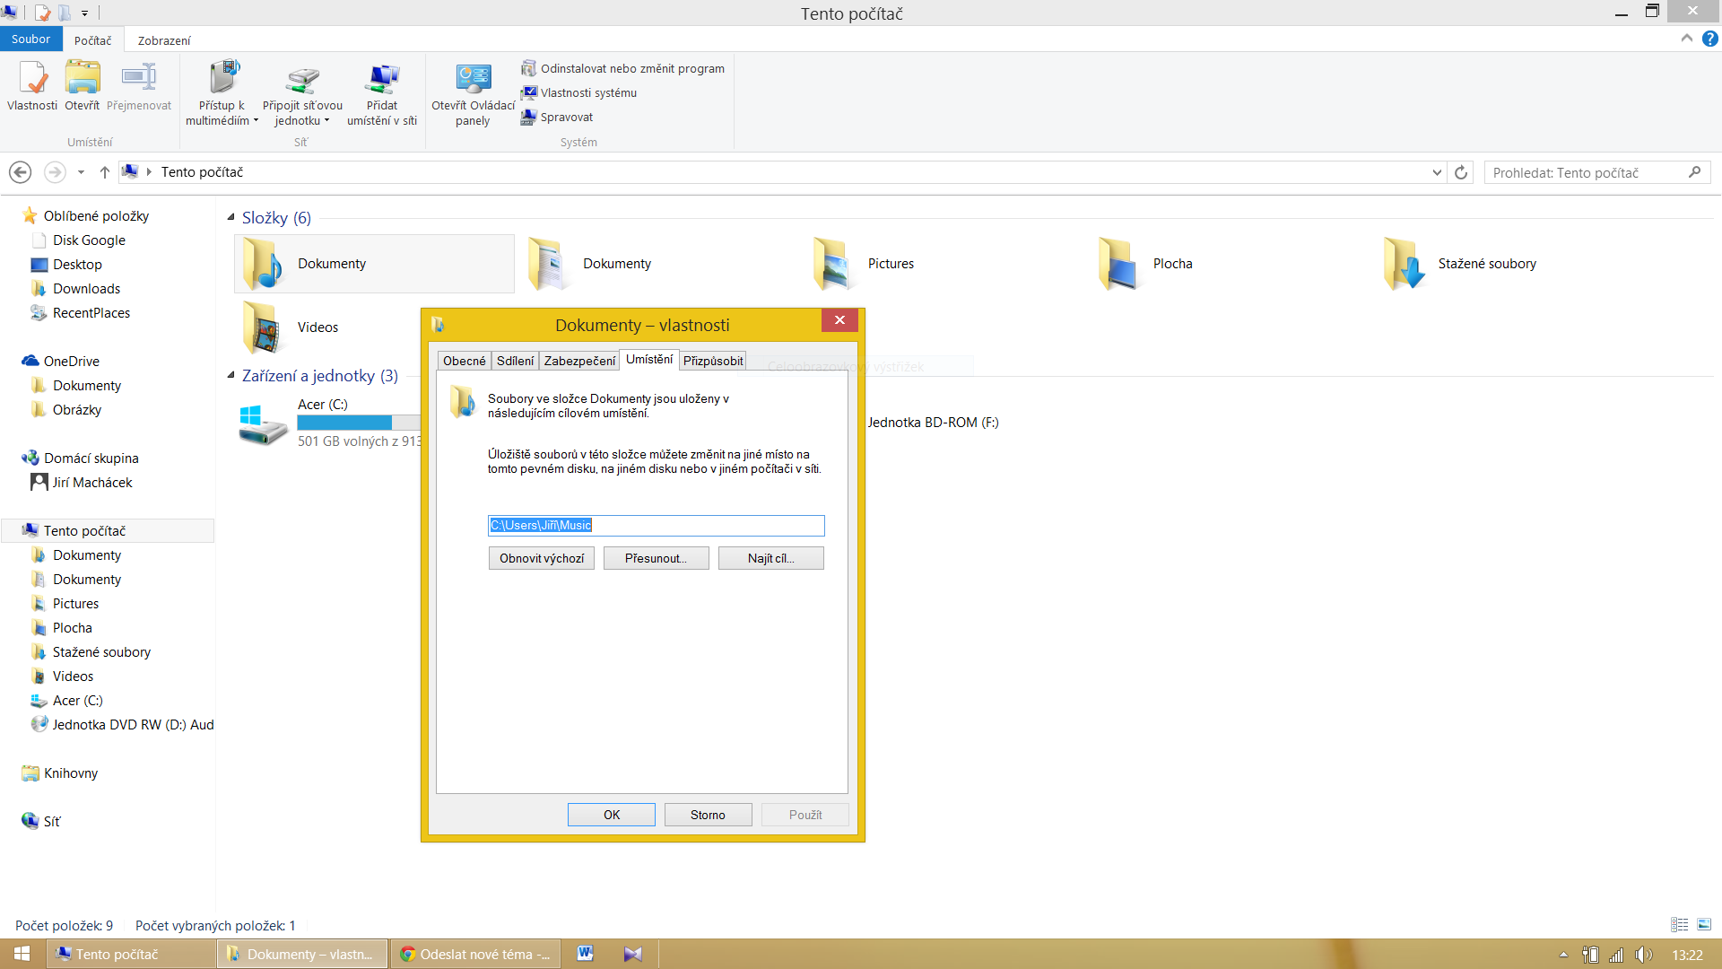Click the folder location path field
The width and height of the screenshot is (1722, 969).
[656, 526]
